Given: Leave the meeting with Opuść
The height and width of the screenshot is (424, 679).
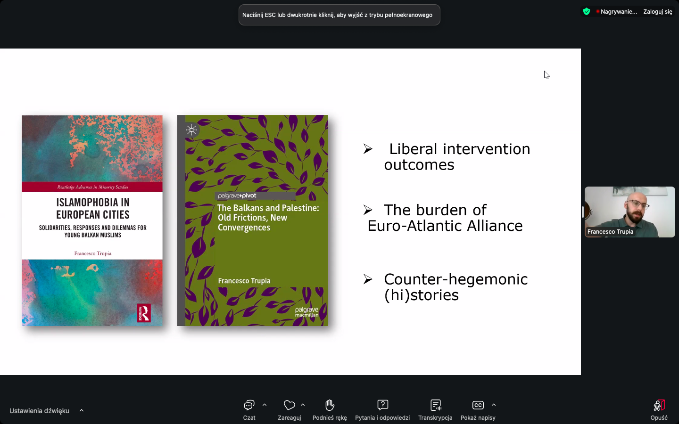Looking at the screenshot, I should 659,410.
